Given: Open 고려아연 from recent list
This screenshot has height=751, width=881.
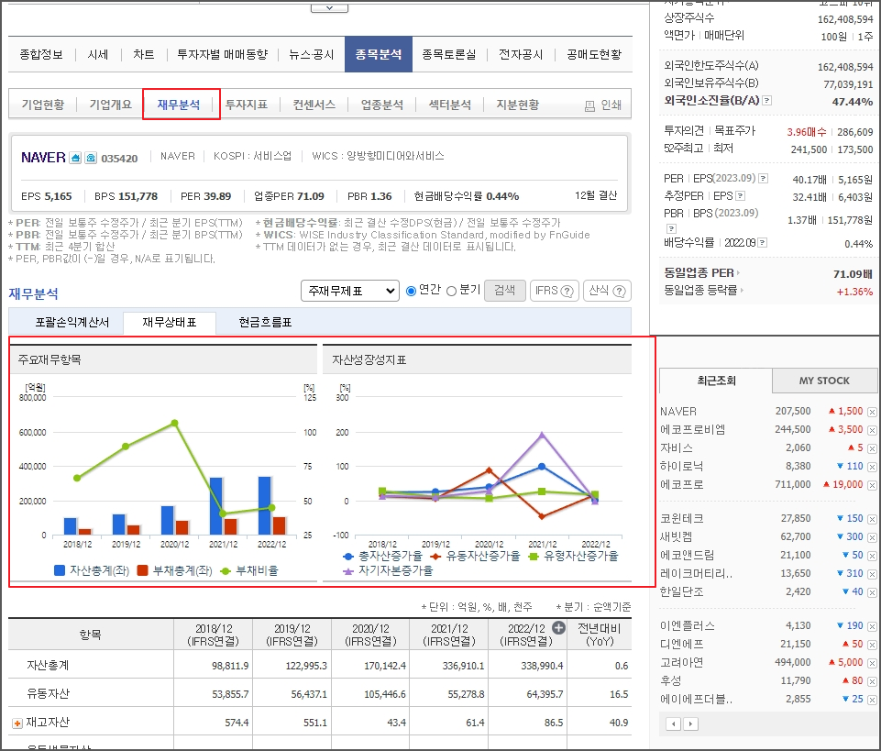Looking at the screenshot, I should pos(681,663).
